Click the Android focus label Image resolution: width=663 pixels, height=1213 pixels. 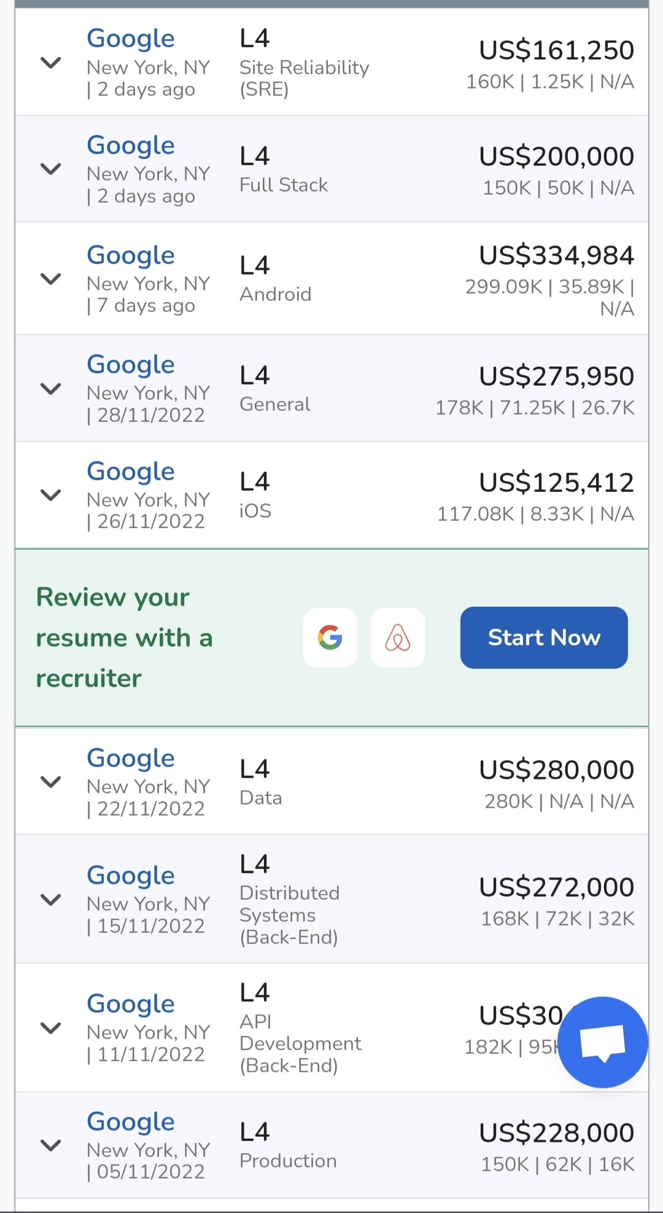[276, 294]
